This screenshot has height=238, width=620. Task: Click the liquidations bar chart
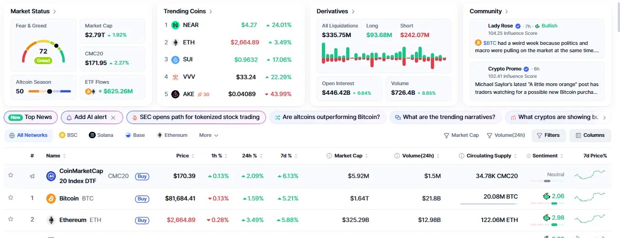click(x=384, y=56)
